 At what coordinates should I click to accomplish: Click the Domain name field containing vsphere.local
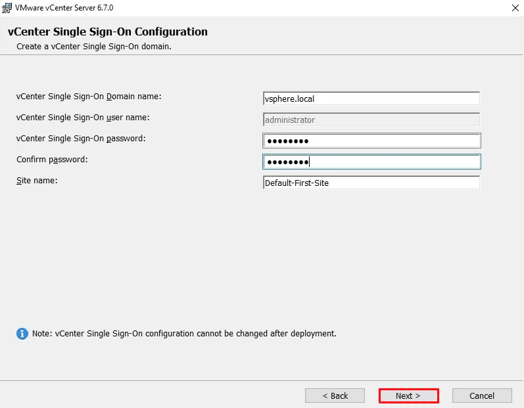coord(371,99)
